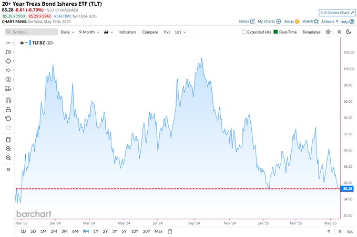Open My Charts link
The width and height of the screenshot is (357, 237).
pos(269,21)
